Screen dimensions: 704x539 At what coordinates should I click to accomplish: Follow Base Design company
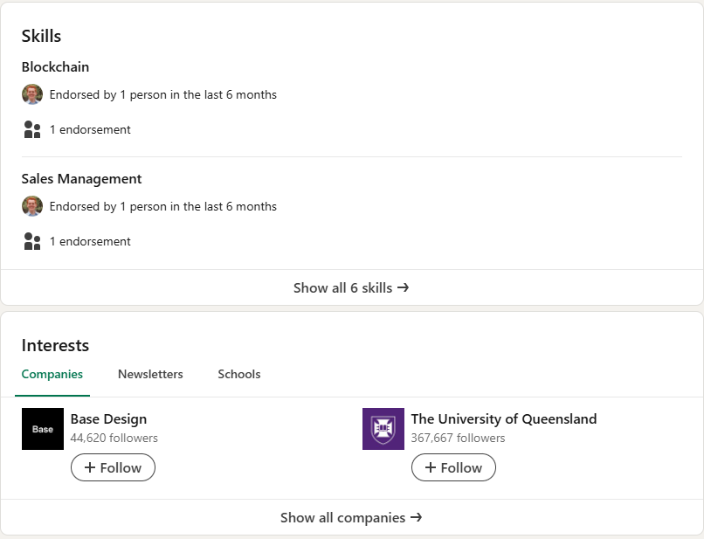[x=113, y=467]
